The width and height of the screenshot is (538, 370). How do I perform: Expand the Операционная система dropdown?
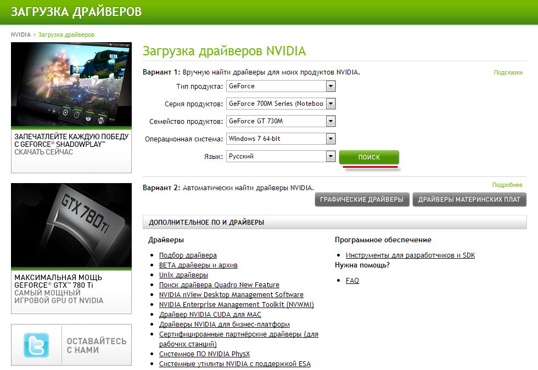click(x=281, y=139)
